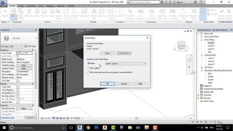Click the Set work plane tool

pyautogui.click(x=203, y=14)
